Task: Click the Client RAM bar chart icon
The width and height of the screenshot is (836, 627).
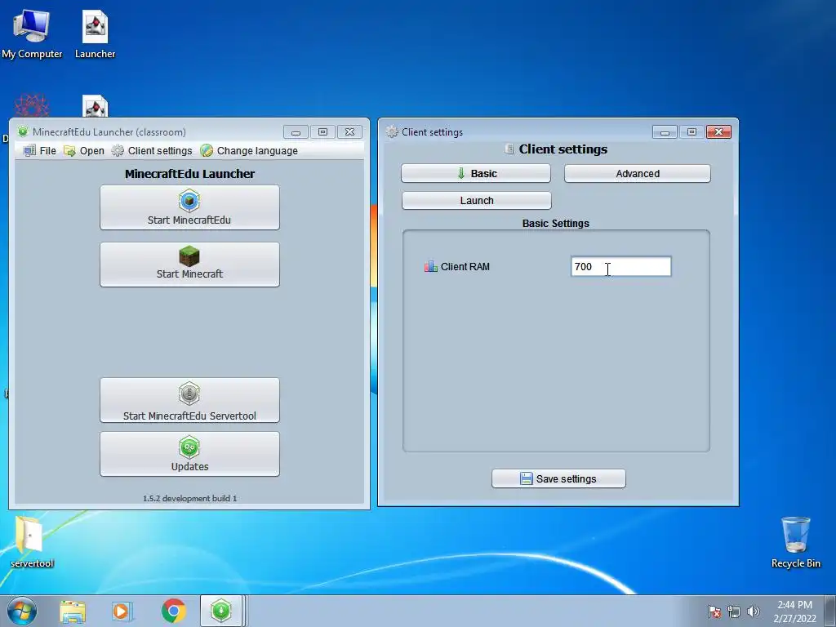Action: tap(431, 266)
